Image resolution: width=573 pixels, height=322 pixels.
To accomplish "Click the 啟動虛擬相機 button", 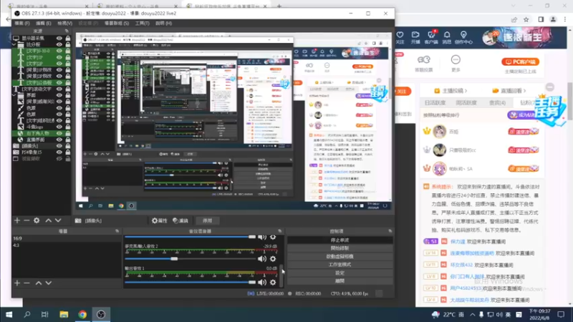I will click(x=340, y=256).
